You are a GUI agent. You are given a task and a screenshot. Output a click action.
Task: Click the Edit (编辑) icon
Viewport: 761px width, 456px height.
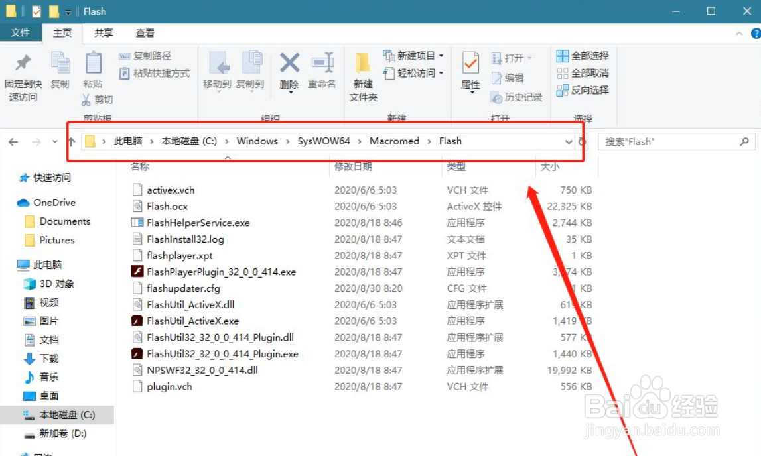coord(496,78)
